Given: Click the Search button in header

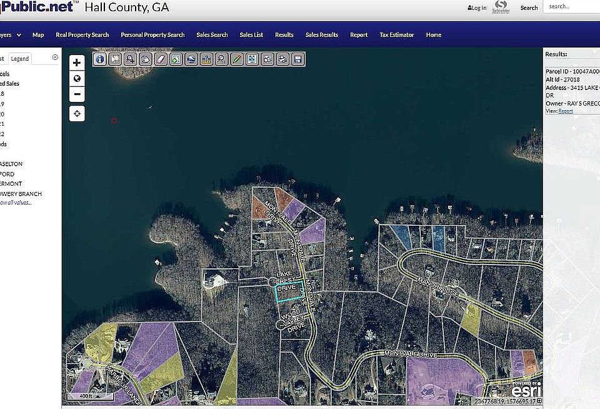Looking at the screenshot, I should pos(529,8).
